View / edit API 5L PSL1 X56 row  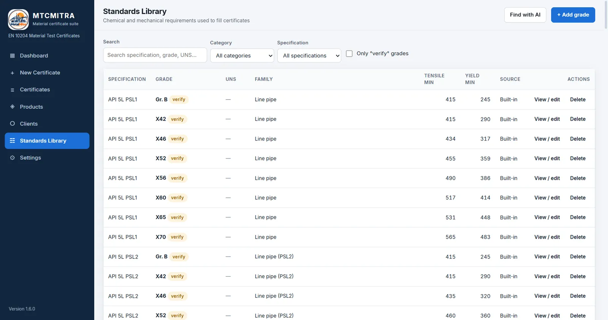547,178
